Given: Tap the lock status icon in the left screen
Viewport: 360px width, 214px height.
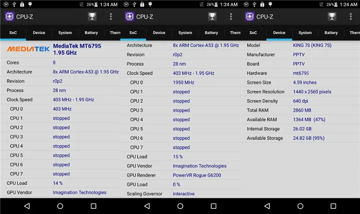Looking at the screenshot, I should click(x=22, y=4).
